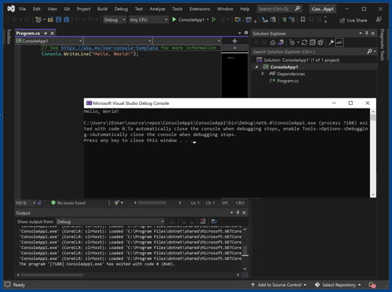Image resolution: width=392 pixels, height=292 pixels.
Task: Click the Output panel horizontal scrollbar thumb
Action: 52,275
